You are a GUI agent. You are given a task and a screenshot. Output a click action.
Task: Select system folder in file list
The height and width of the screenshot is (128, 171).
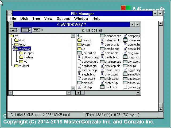click(x=84, y=45)
